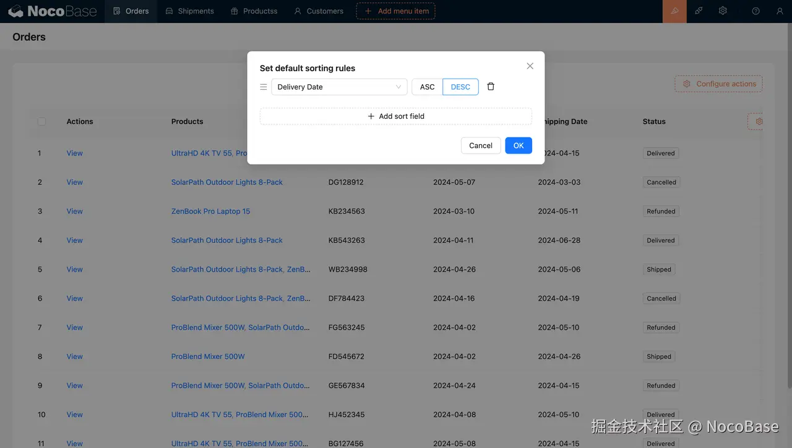Click order number FD545672
The image size is (792, 448).
[x=346, y=357]
